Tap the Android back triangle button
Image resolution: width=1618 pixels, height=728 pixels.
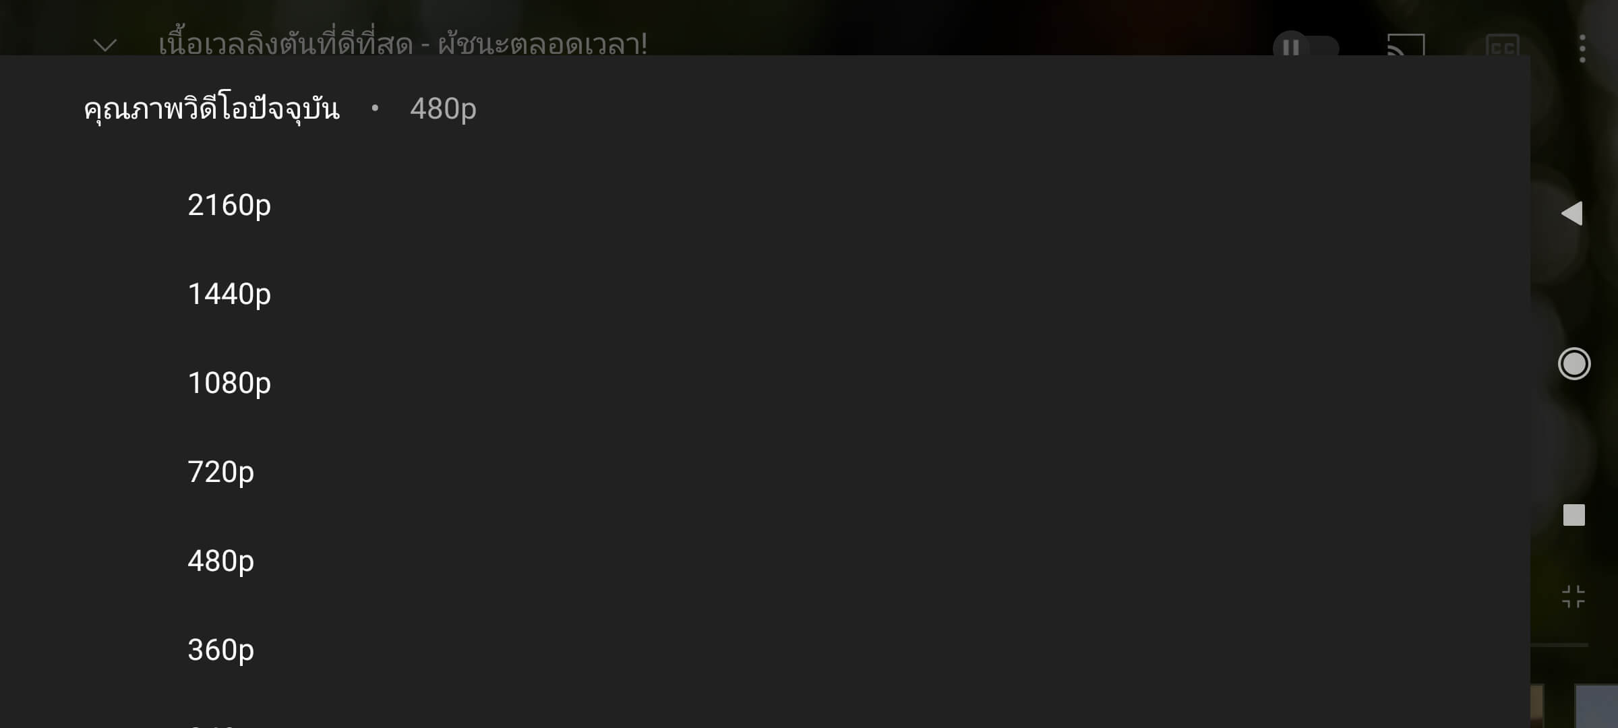(x=1572, y=214)
